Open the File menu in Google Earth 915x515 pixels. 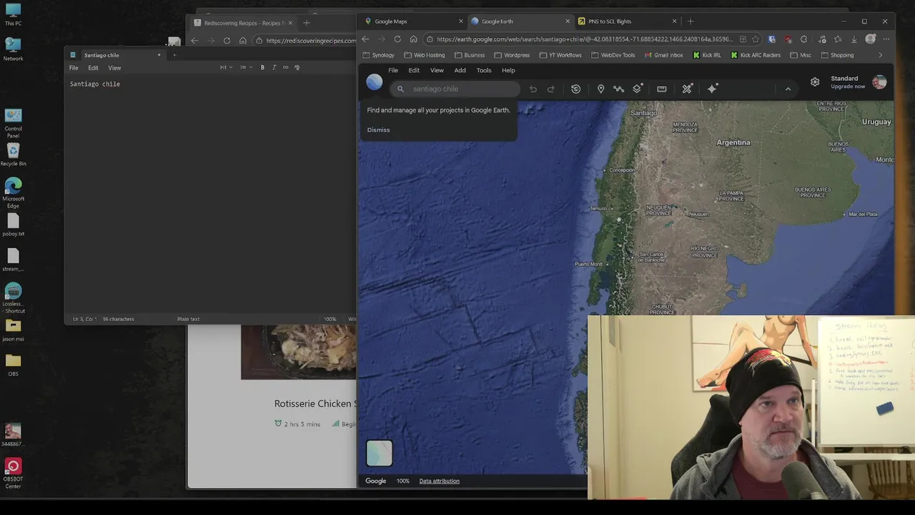(393, 70)
